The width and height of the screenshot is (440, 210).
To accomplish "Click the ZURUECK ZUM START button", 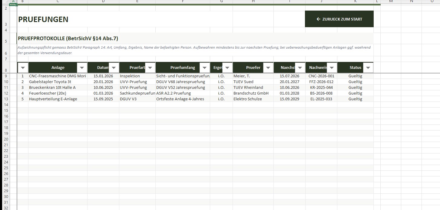I will [339, 19].
